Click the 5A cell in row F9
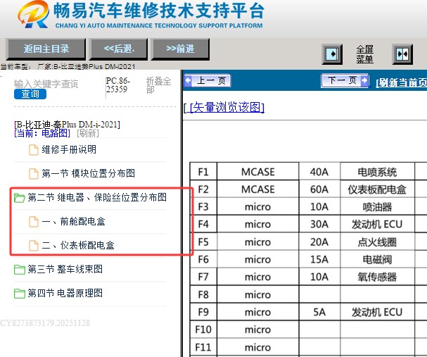 [319, 312]
